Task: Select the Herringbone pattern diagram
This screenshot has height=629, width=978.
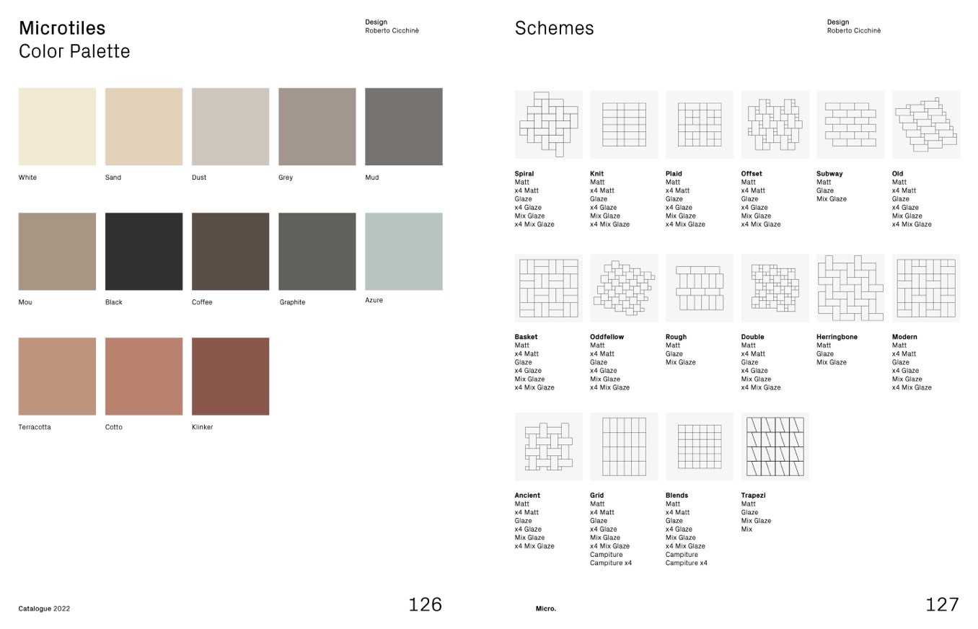Action: pos(850,288)
